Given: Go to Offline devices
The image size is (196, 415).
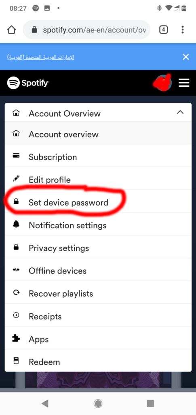Looking at the screenshot, I should [x=98, y=271].
